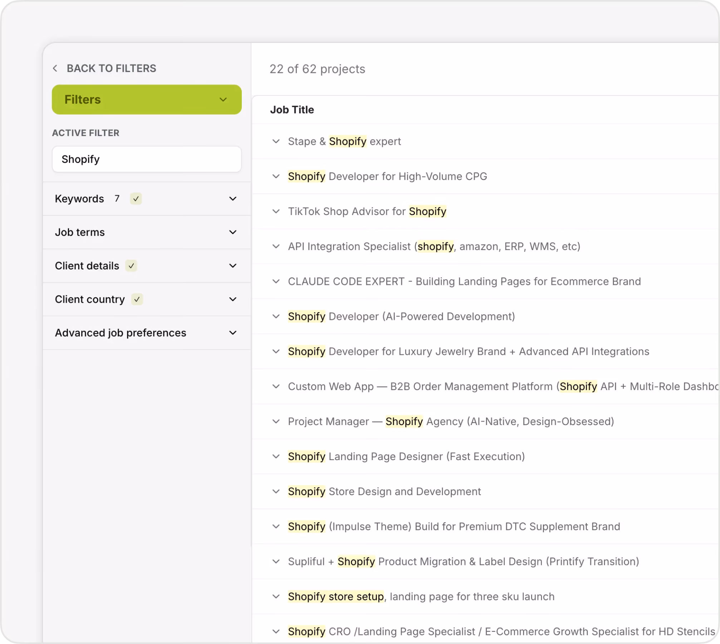Open 'Shopify Developer (AI-Powered Development)' job
720x644 pixels.
tap(401, 317)
